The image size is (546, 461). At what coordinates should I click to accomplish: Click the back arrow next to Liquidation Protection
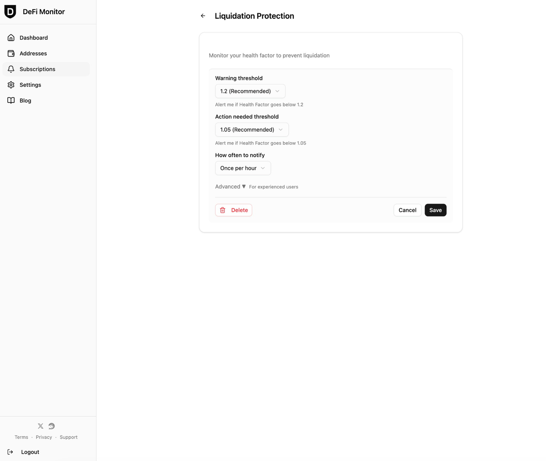tap(202, 15)
